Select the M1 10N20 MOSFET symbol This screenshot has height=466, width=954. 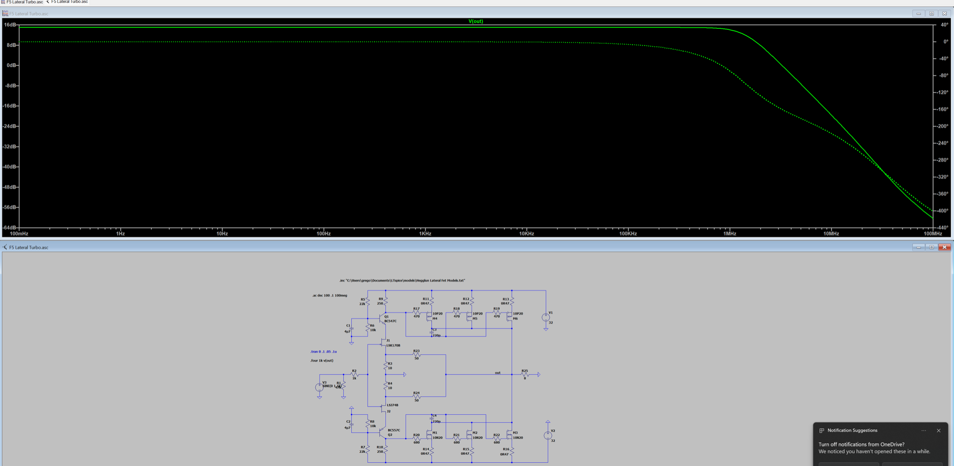(x=429, y=435)
